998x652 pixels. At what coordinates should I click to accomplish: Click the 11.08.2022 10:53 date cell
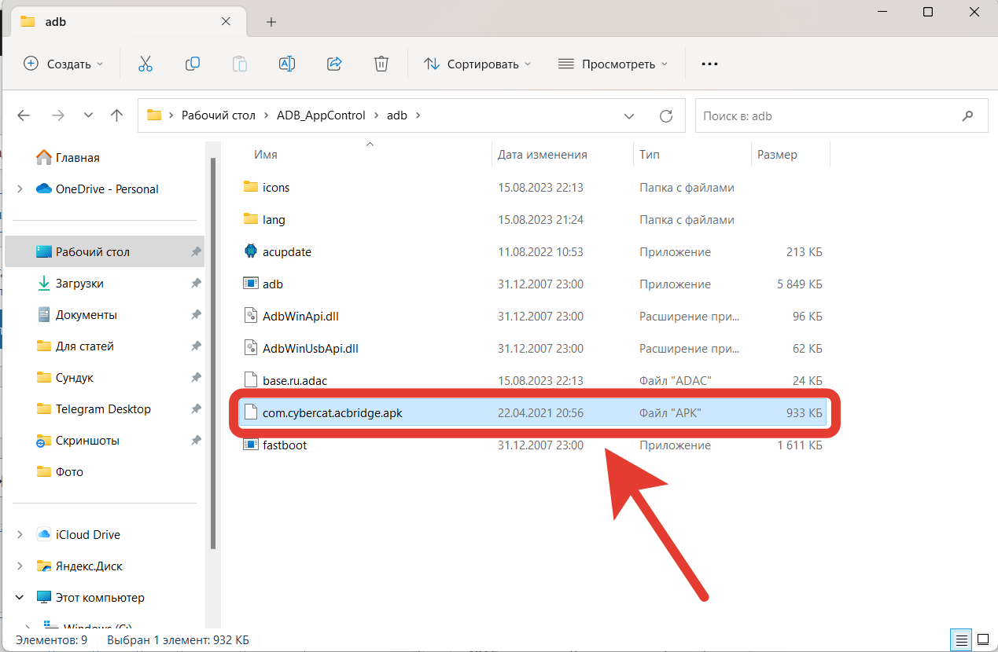click(540, 251)
